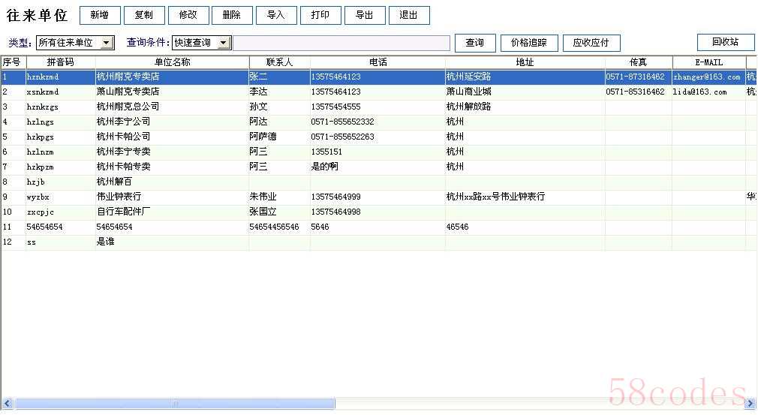This screenshot has width=758, height=415.
Task: Click the 应收应付 button
Action: tap(591, 43)
